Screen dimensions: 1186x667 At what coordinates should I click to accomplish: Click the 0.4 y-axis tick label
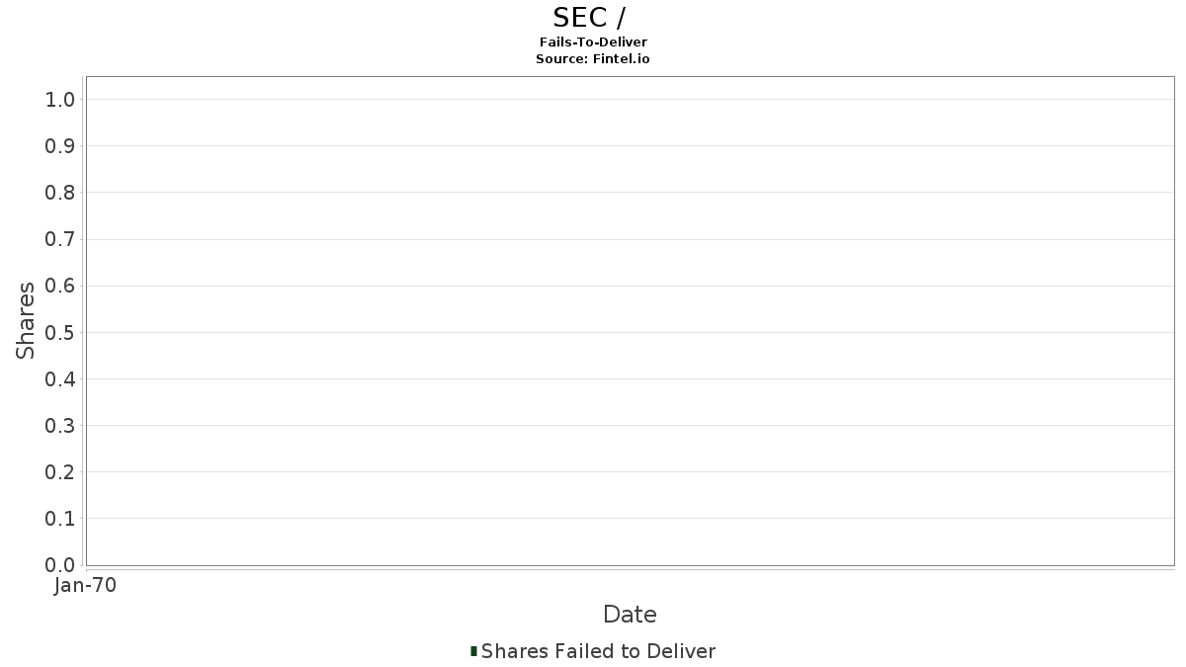60,379
